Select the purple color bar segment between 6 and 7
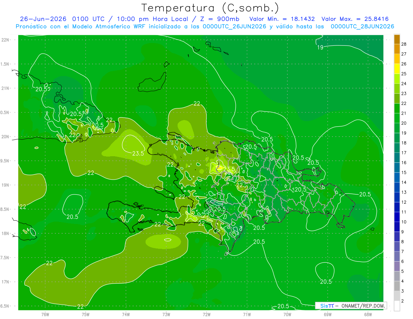Image resolution: width=413 pixels, height=319 pixels. pos(397,257)
